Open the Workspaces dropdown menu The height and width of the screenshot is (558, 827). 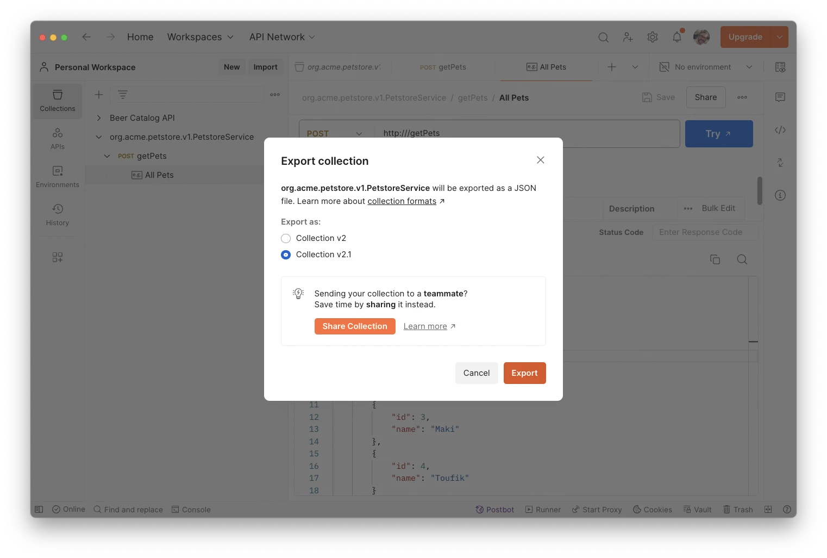[200, 37]
